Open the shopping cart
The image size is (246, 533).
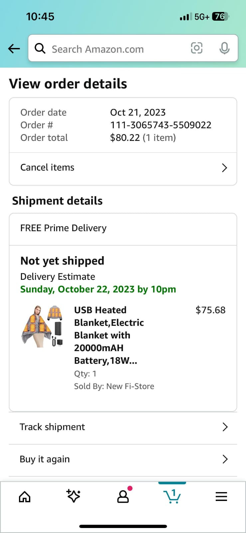click(172, 496)
